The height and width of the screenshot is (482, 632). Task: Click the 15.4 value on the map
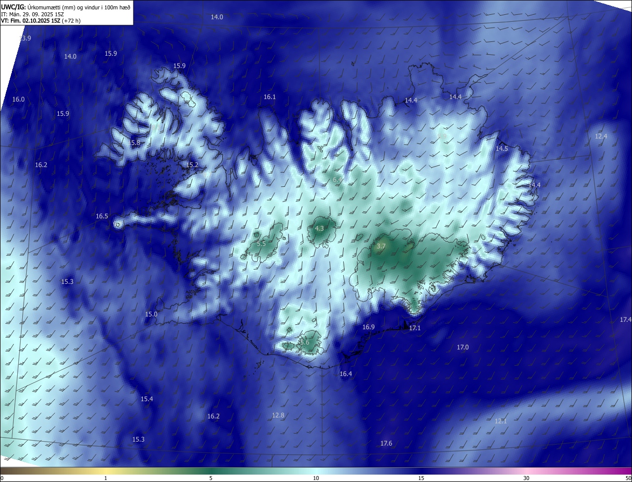(147, 399)
